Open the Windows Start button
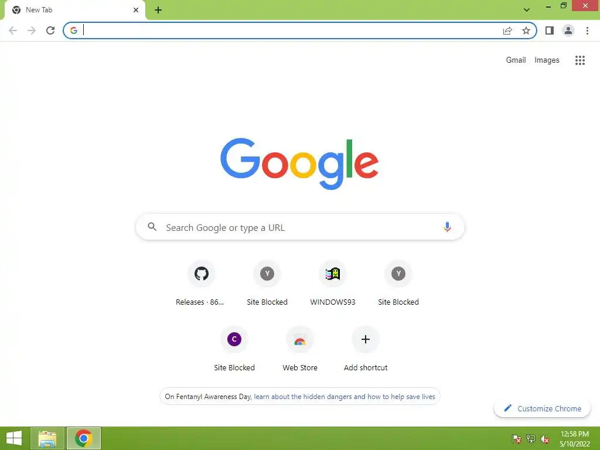The width and height of the screenshot is (600, 450). point(14,438)
